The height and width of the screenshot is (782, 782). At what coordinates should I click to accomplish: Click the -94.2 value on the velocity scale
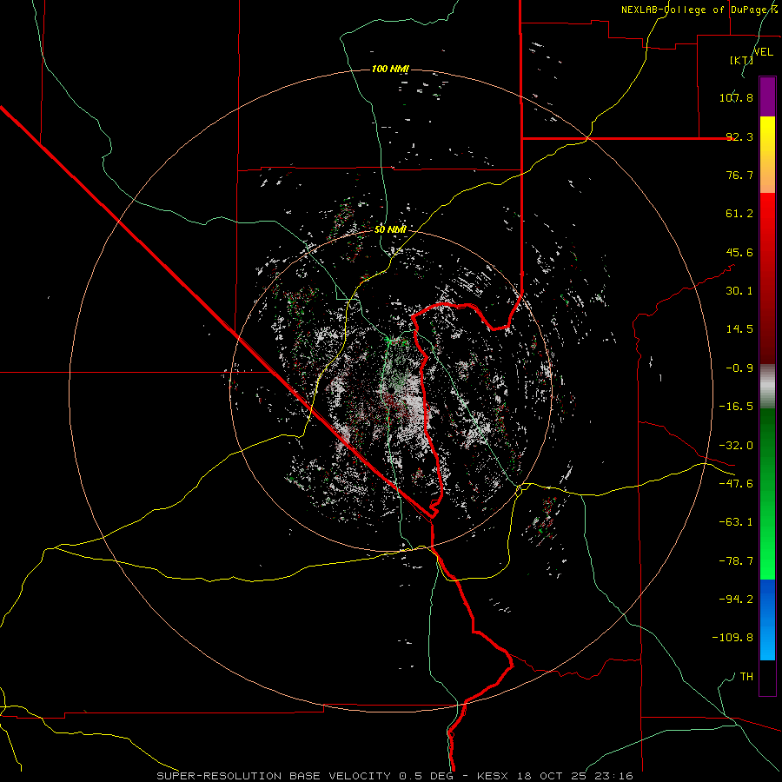(x=736, y=600)
